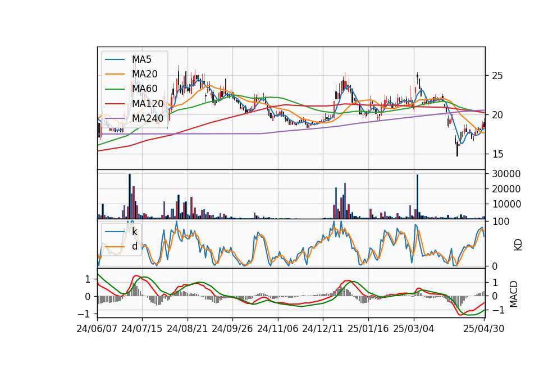Click the k legend label in KD panel
This screenshot has width=539, height=387.
pos(134,232)
